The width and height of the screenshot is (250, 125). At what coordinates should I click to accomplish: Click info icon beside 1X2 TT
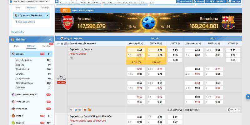(179, 43)
